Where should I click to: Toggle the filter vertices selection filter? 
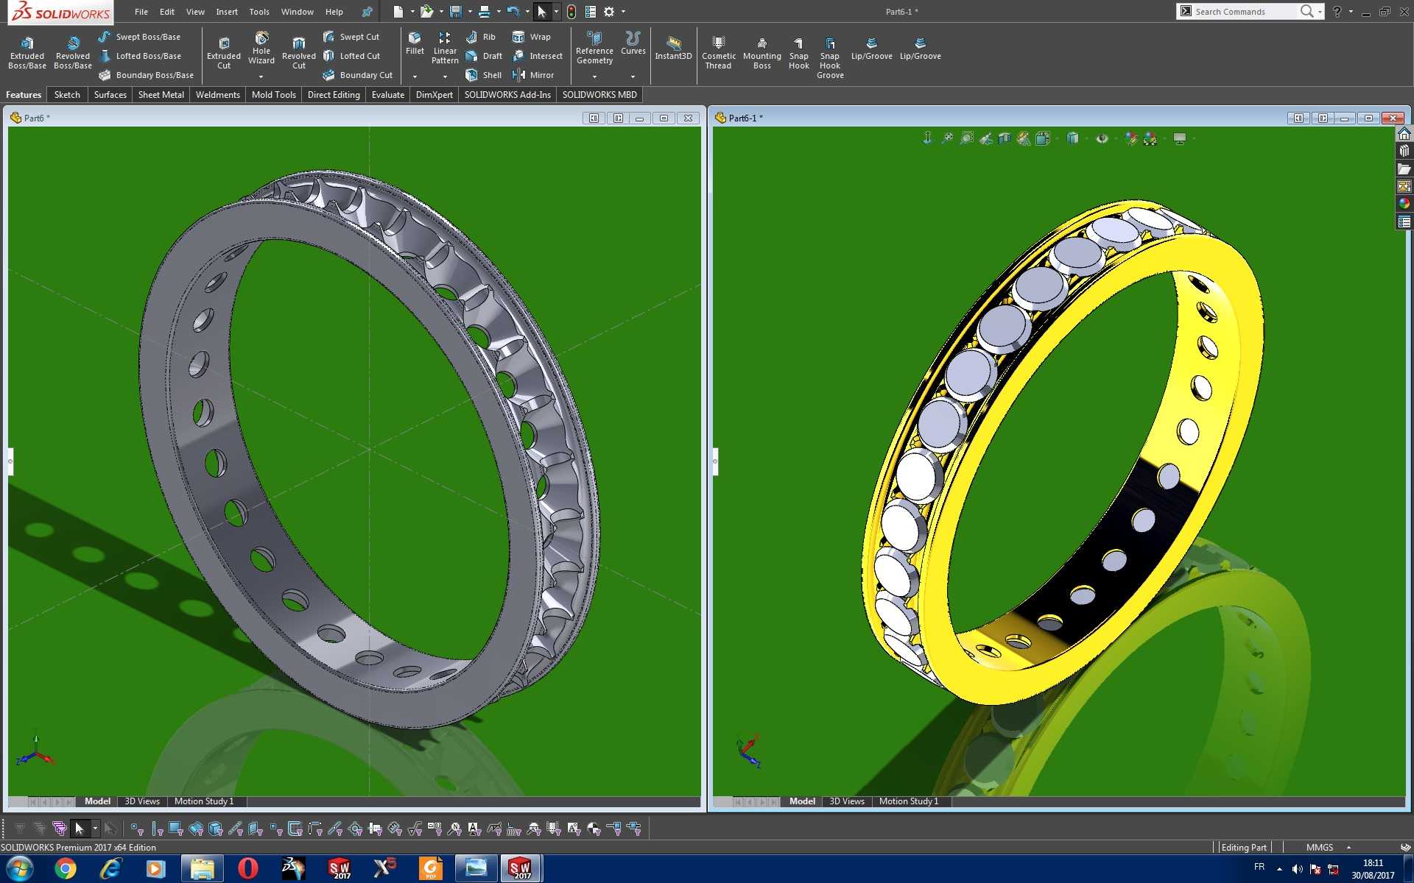click(x=137, y=829)
